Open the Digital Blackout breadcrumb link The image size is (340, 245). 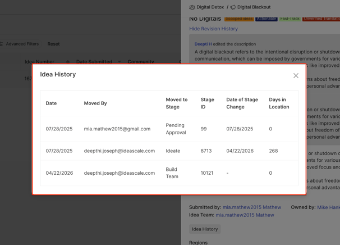[x=254, y=7]
